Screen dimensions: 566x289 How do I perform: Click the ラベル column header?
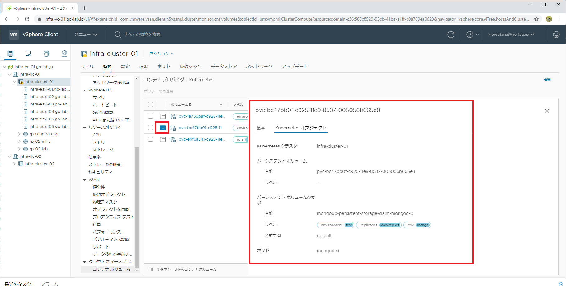click(x=238, y=105)
